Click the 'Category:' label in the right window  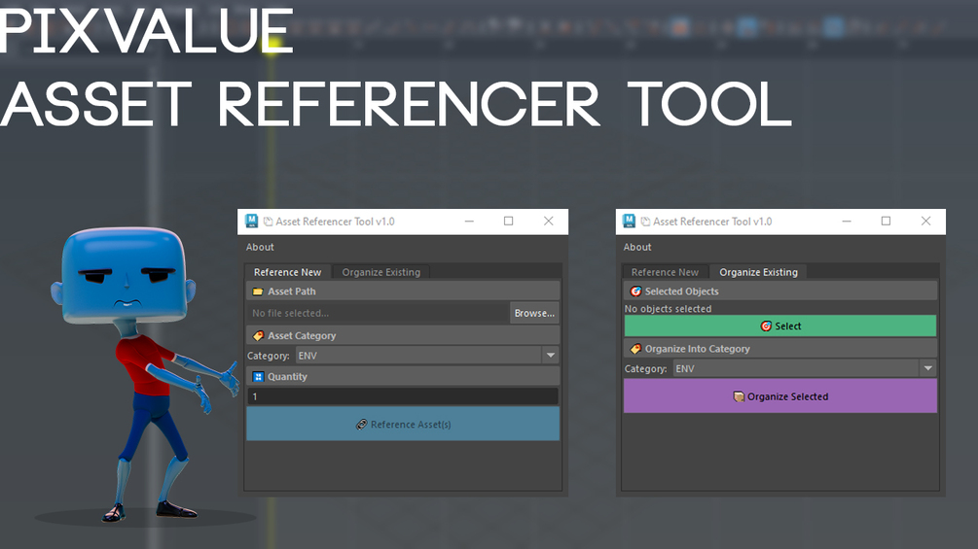(645, 369)
